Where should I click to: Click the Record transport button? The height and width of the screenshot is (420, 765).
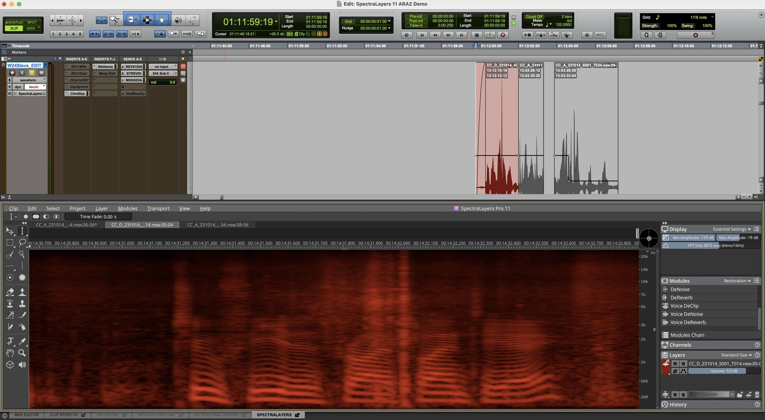(x=502, y=35)
